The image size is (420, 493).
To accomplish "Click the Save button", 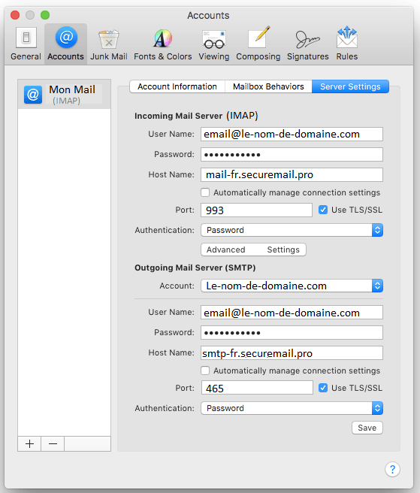I will click(367, 428).
